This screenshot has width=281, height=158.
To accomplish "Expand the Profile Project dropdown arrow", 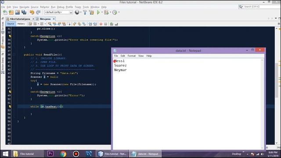I will [x=119, y=12].
